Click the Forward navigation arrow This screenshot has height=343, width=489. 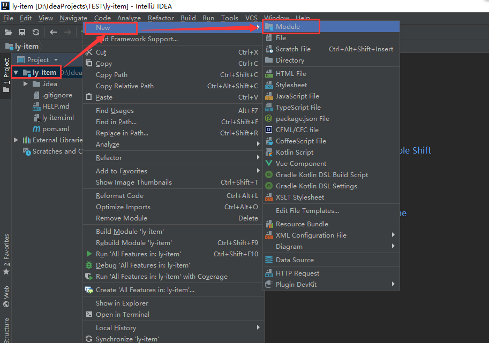pyautogui.click(x=67, y=32)
